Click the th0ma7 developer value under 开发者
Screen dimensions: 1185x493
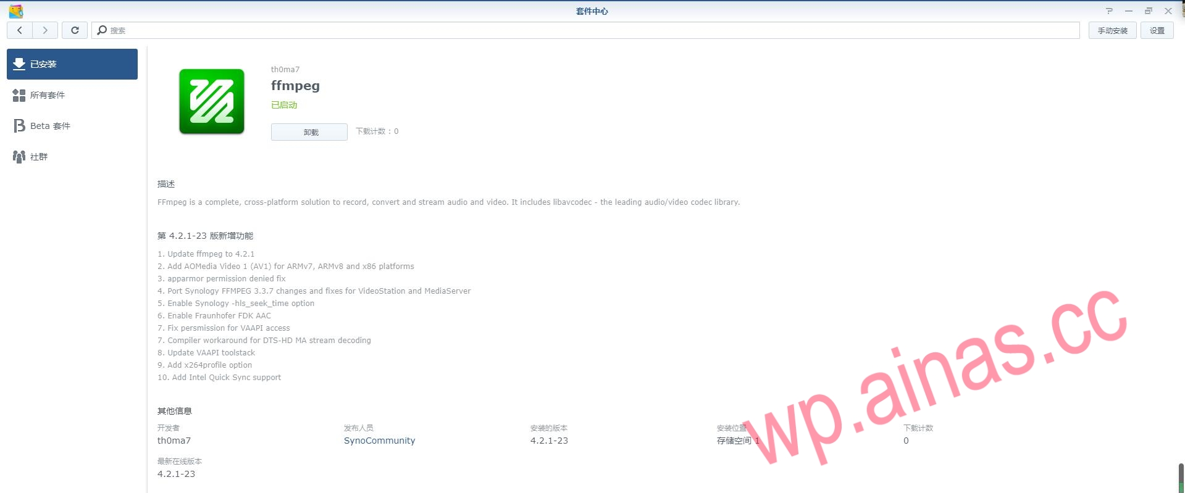[x=174, y=441]
